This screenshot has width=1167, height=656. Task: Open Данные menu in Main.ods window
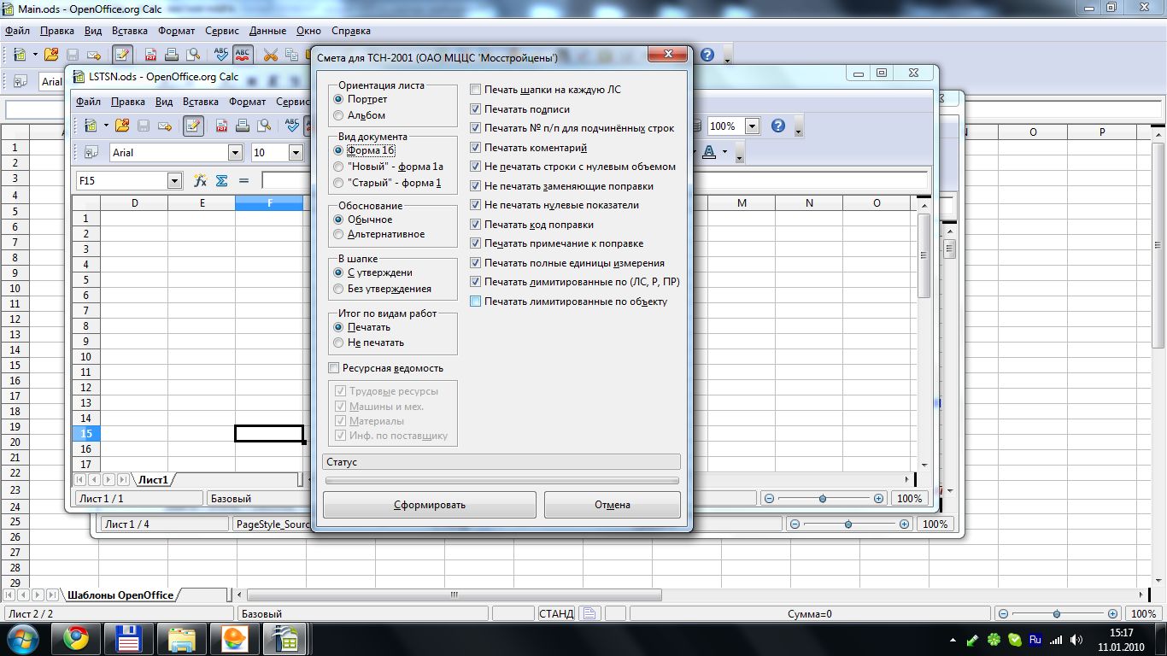click(x=267, y=30)
